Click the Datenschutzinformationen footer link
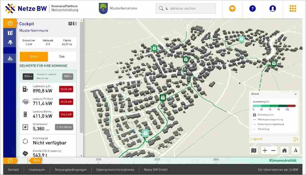Viewport: 306px width, 175px height. coord(115,170)
